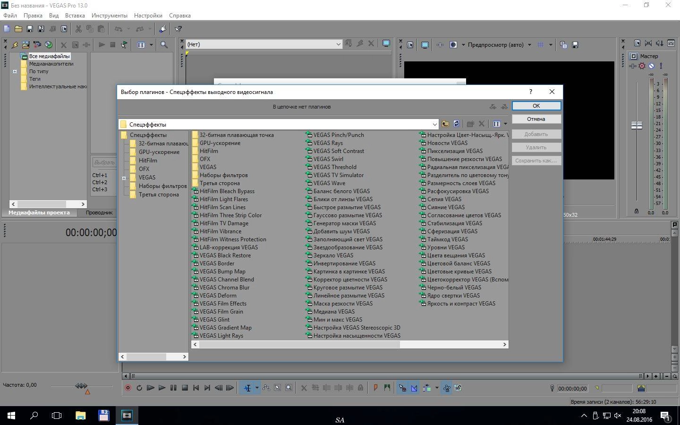Adjust the Master volume fader
680x425 pixels.
coord(637,125)
